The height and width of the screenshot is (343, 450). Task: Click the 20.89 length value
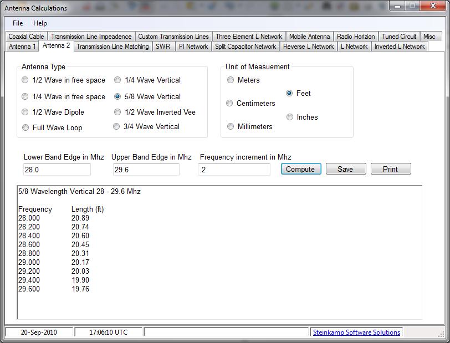point(80,218)
